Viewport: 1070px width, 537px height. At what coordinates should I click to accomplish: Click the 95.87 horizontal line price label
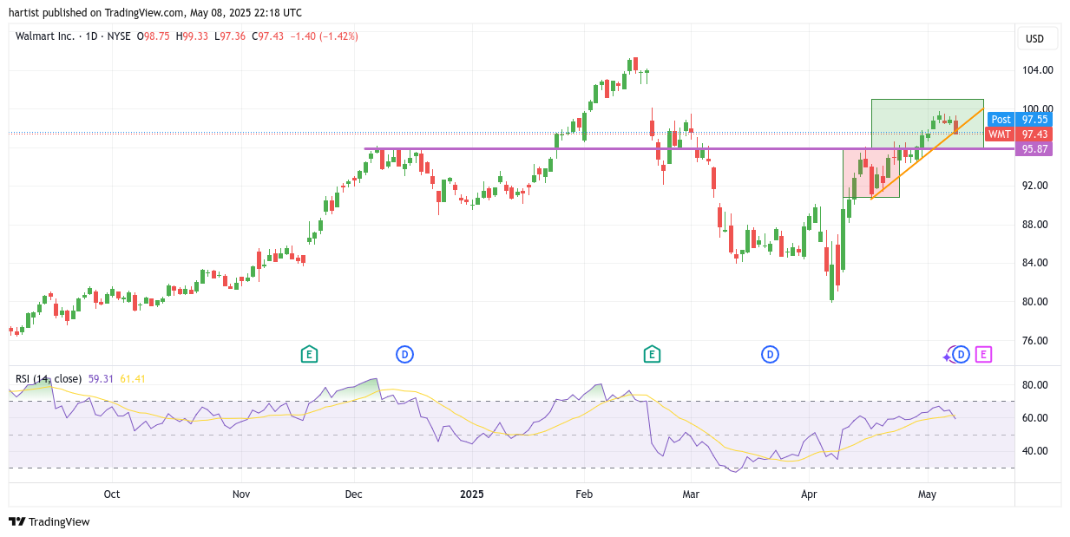pos(1034,149)
